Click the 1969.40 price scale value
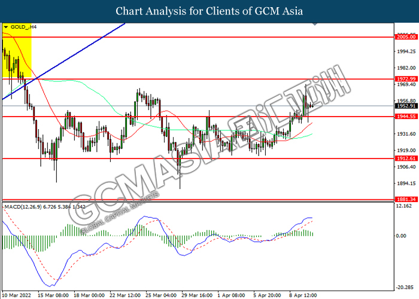This screenshot has width=419, height=299. [406, 84]
